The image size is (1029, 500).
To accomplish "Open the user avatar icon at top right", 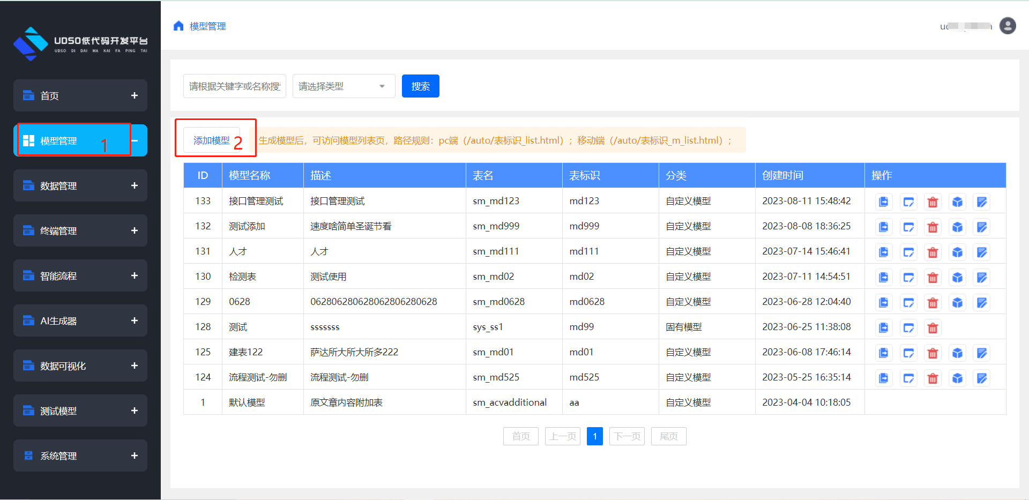I will click(x=1008, y=26).
